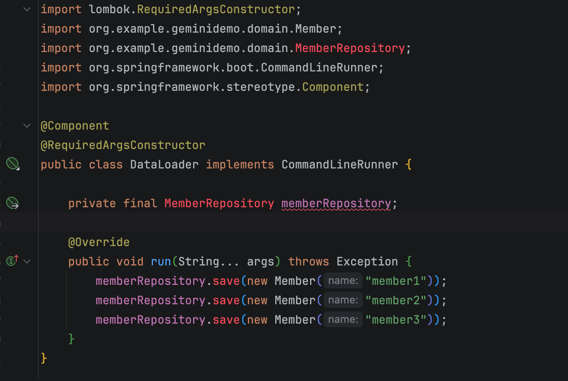Click the name: parameter hint before "member3"
The image size is (568, 381).
[x=343, y=320]
